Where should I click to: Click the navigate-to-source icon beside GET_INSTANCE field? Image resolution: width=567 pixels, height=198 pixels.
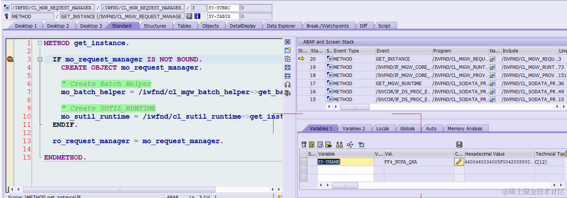pos(189,16)
